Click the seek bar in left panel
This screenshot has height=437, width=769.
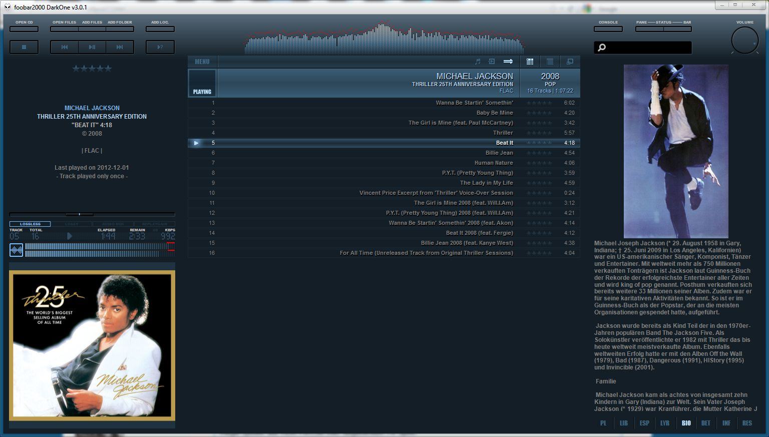(92, 214)
